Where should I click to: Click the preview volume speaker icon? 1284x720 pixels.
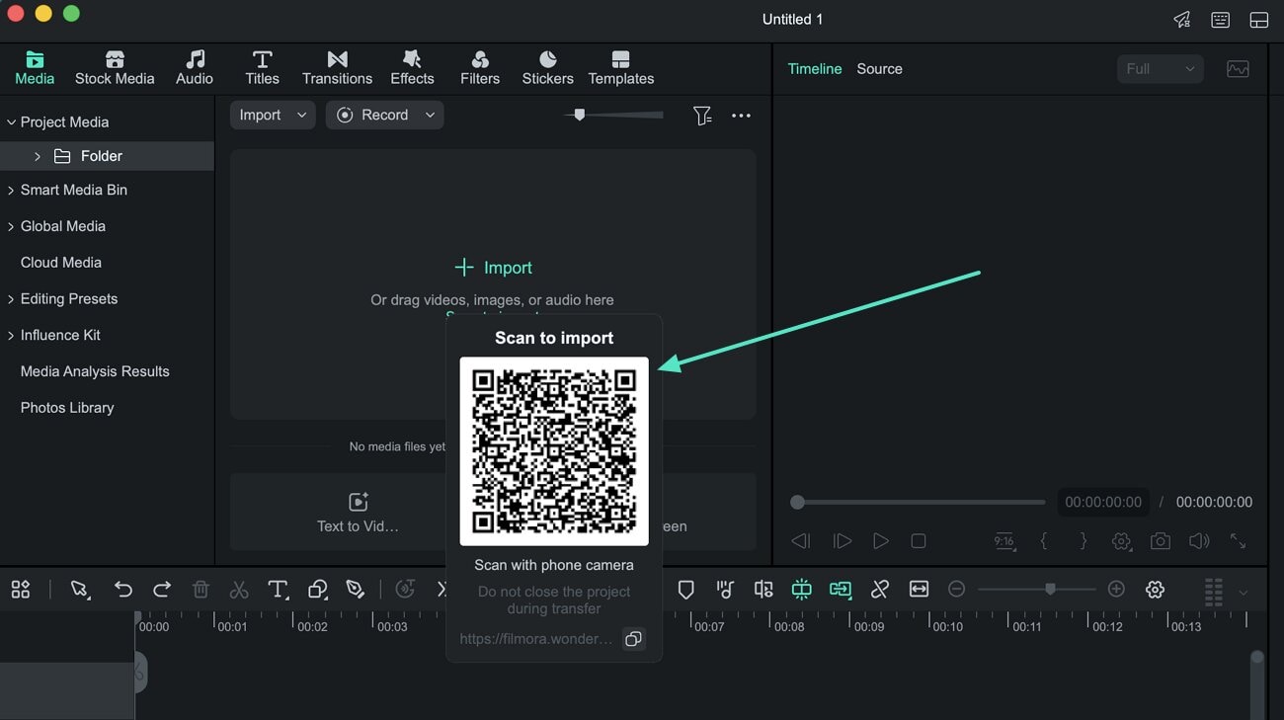click(1199, 541)
